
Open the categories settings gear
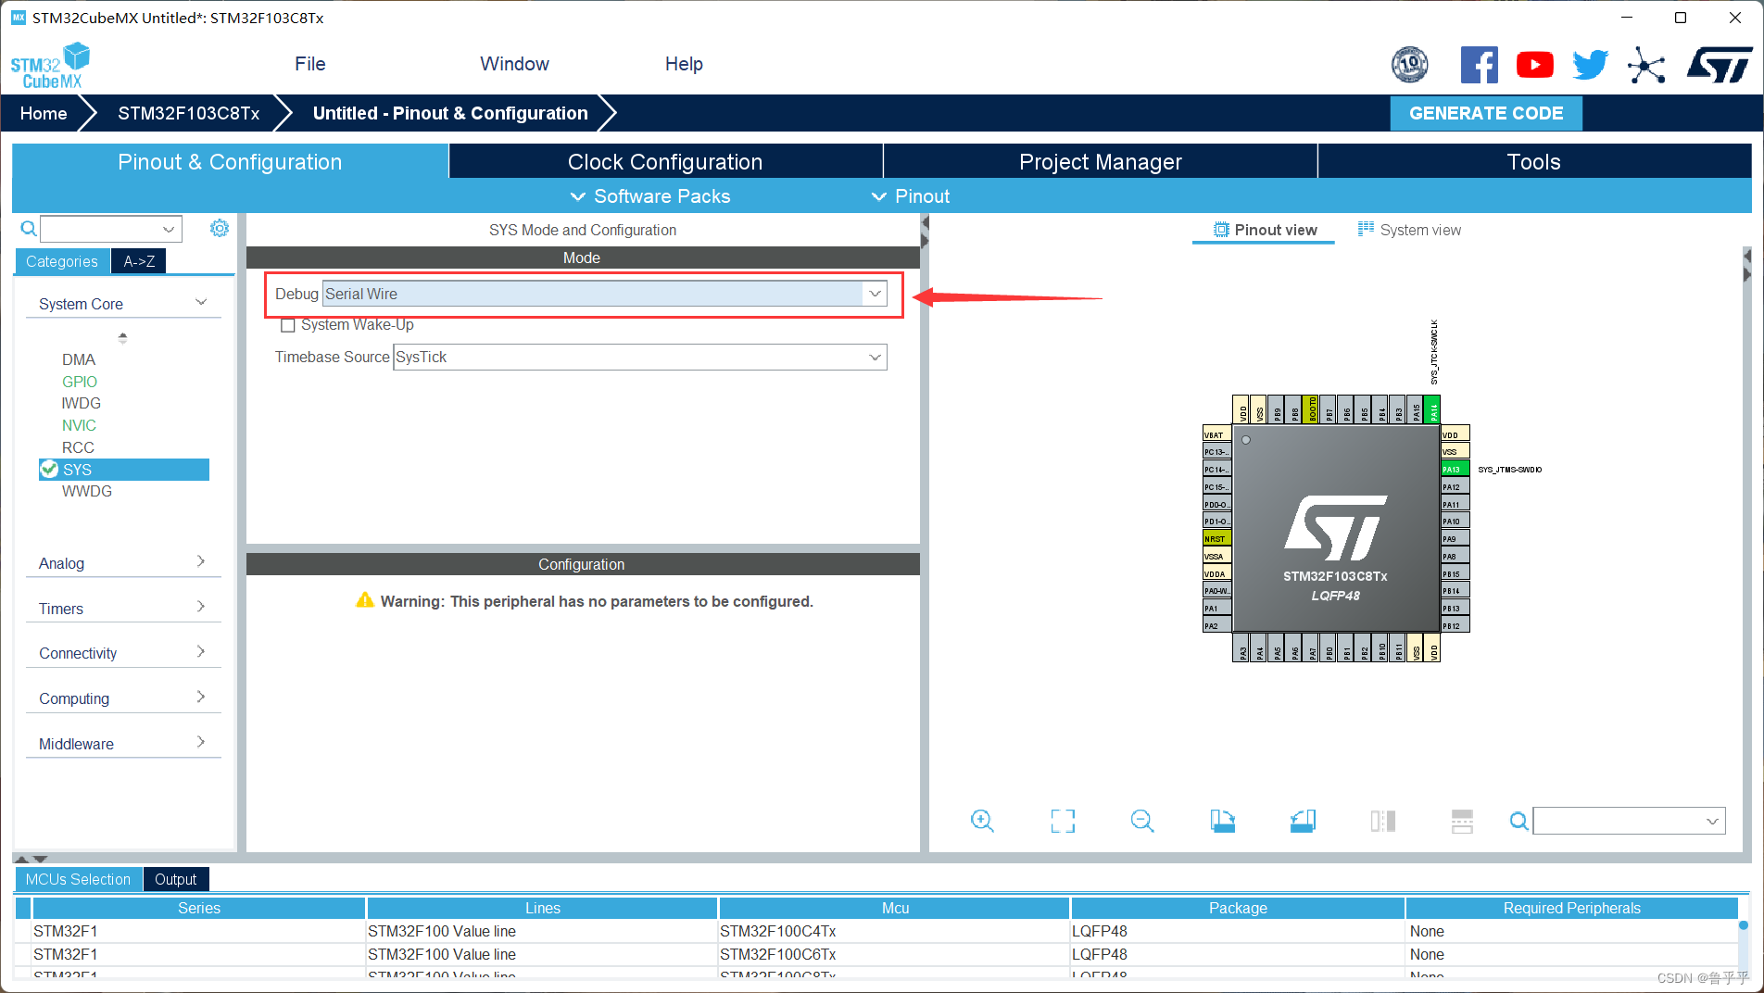(x=220, y=228)
